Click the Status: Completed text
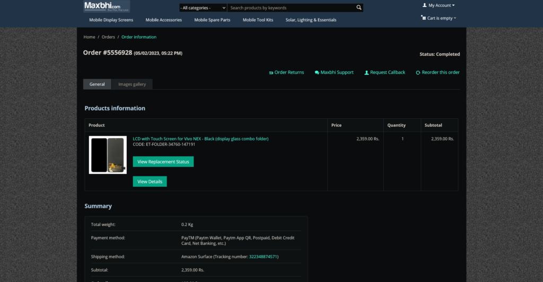This screenshot has width=543, height=282. coord(440,54)
